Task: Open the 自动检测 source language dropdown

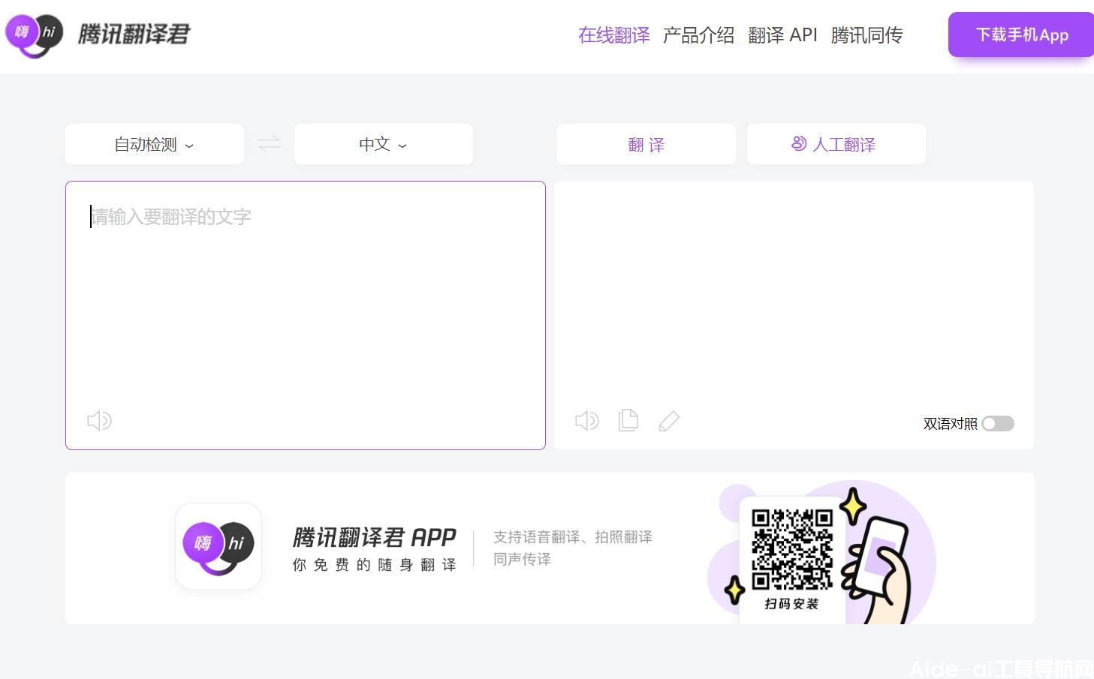Action: click(155, 144)
